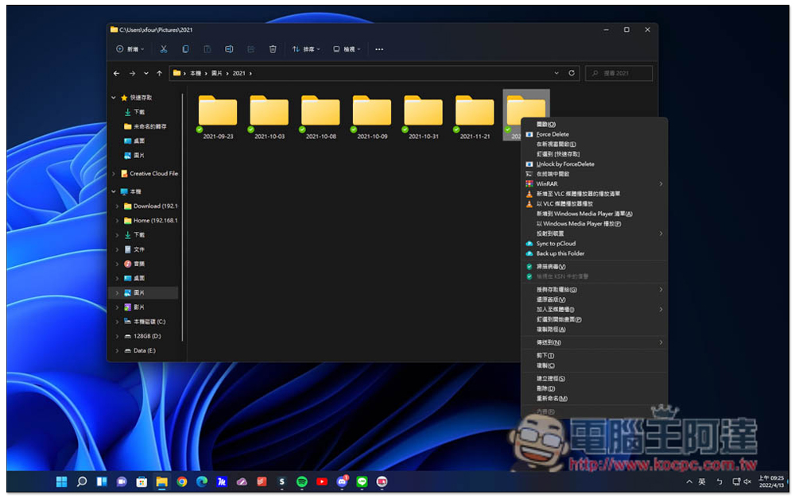Open the WinRAR submenu entry

[x=594, y=184]
